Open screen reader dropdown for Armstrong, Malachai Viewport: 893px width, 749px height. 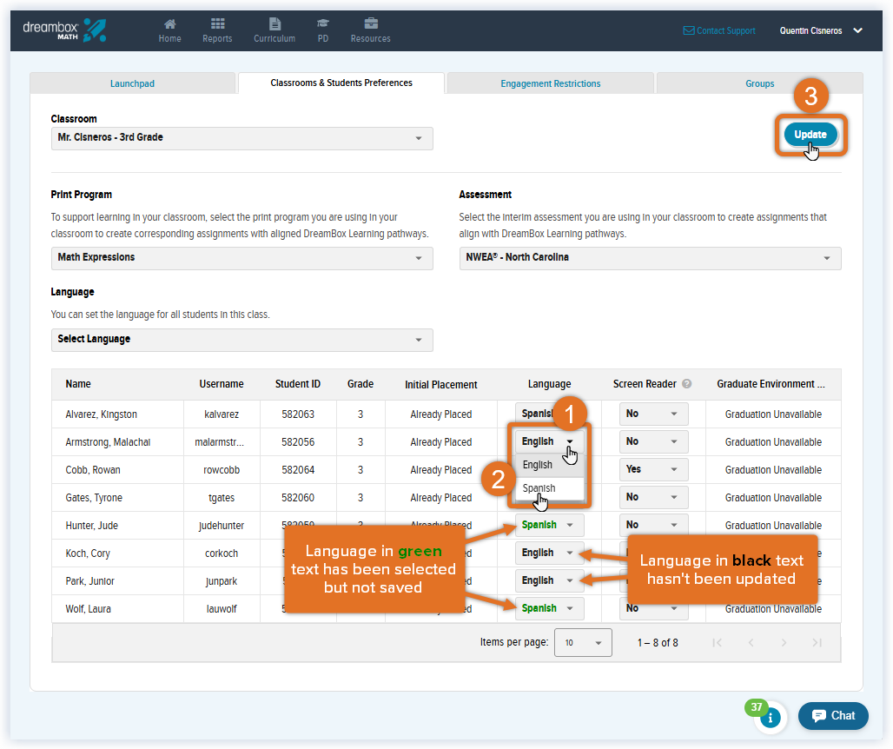(653, 441)
